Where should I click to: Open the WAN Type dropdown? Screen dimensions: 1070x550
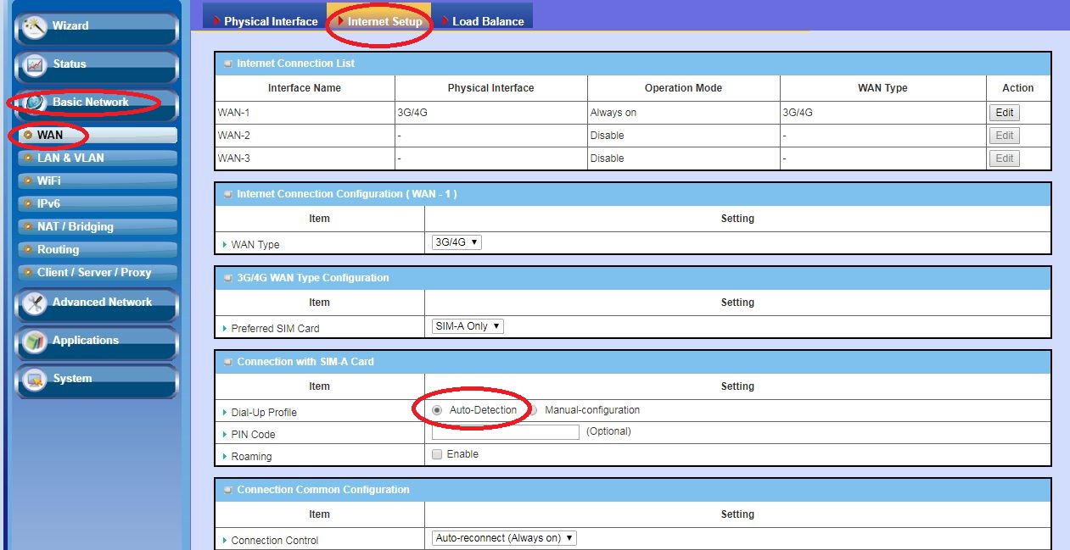[x=457, y=242]
